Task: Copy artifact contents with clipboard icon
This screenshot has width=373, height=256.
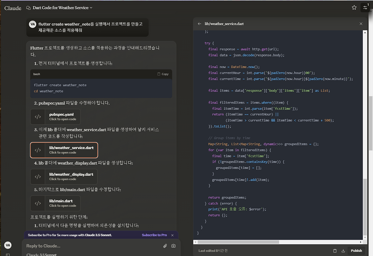Action: (x=335, y=250)
